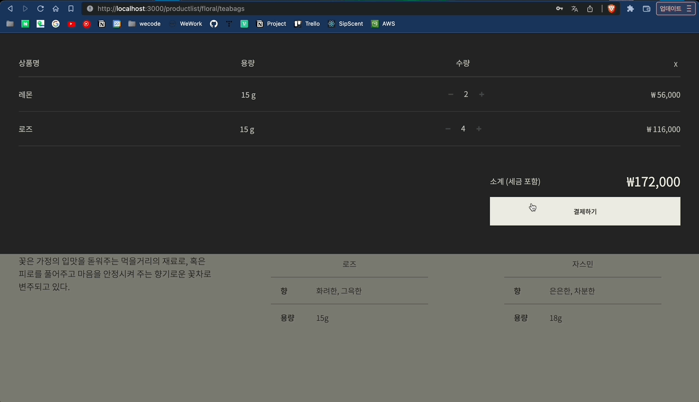This screenshot has width=699, height=402.
Task: Click the 업데이트 update button
Action: 671,8
